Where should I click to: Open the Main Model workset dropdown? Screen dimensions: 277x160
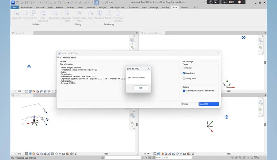click(x=174, y=158)
